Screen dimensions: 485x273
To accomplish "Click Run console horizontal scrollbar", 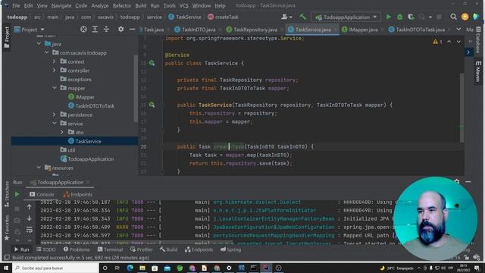I will point(136,243).
